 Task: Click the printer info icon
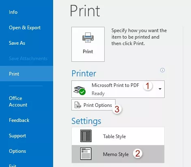162,70
